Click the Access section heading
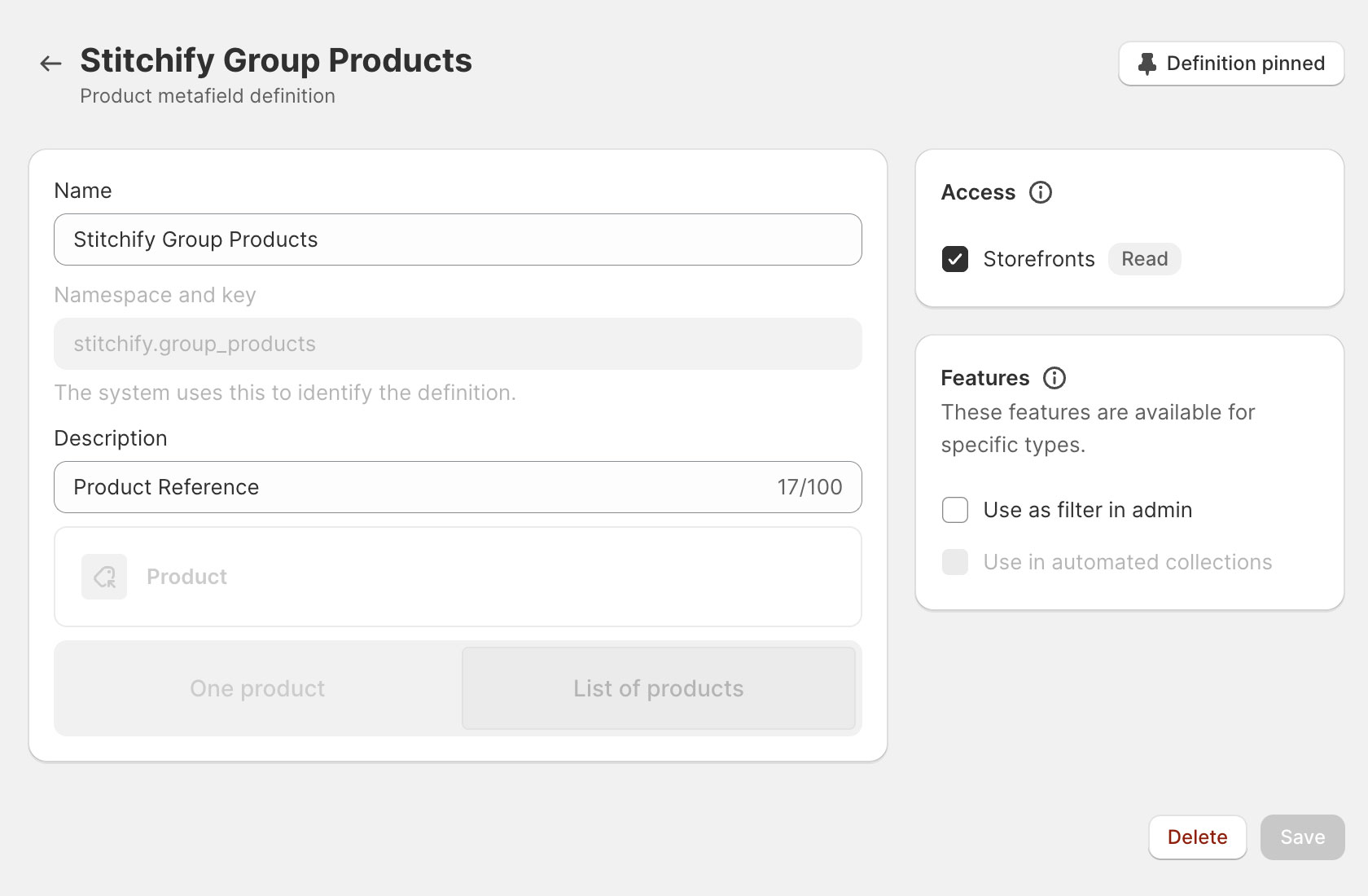This screenshot has width=1368, height=896. coord(979,192)
